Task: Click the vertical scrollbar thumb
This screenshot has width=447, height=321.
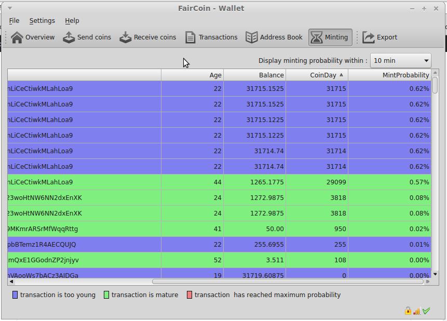Action: (435, 85)
